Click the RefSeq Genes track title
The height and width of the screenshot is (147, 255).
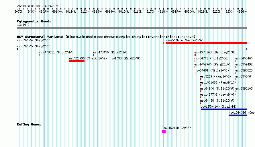point(29,124)
